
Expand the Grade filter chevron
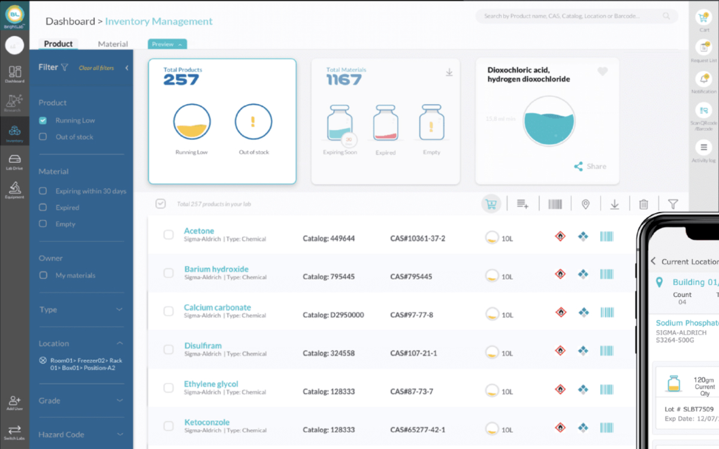click(x=119, y=401)
